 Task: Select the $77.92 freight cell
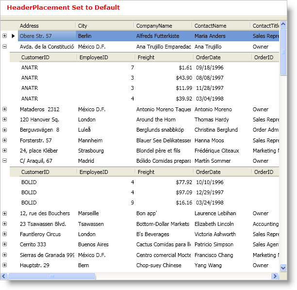[x=165, y=182]
